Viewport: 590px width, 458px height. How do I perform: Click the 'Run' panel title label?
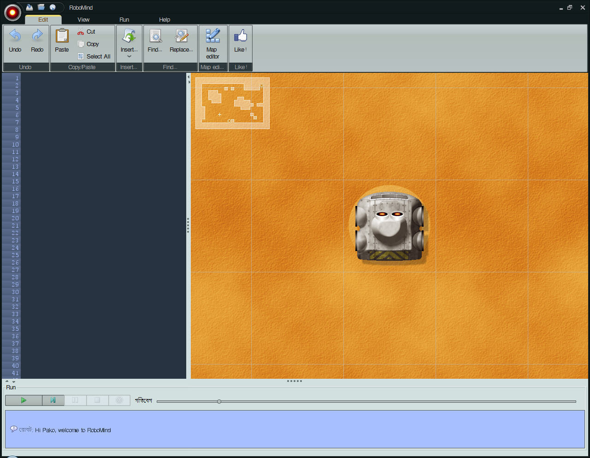coord(11,388)
